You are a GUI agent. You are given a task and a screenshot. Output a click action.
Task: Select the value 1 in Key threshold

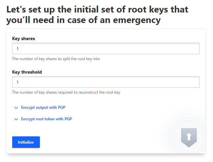(x=17, y=82)
